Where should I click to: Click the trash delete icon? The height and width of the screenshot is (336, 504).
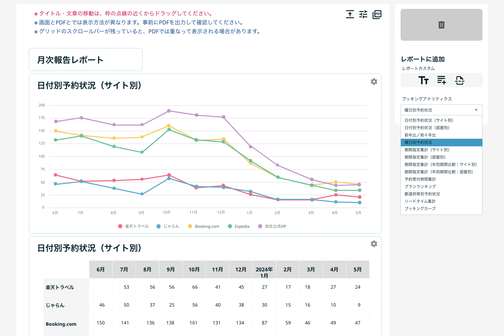coord(441,25)
